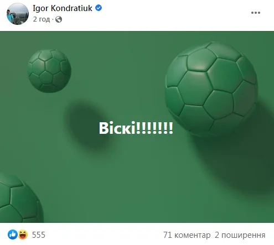This screenshot has height=245, width=274.
Task: Click the partial green football bottom left
Action: tap(19, 198)
